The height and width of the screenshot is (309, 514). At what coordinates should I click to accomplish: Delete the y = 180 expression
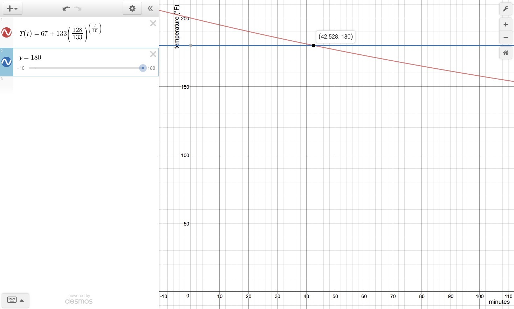153,54
